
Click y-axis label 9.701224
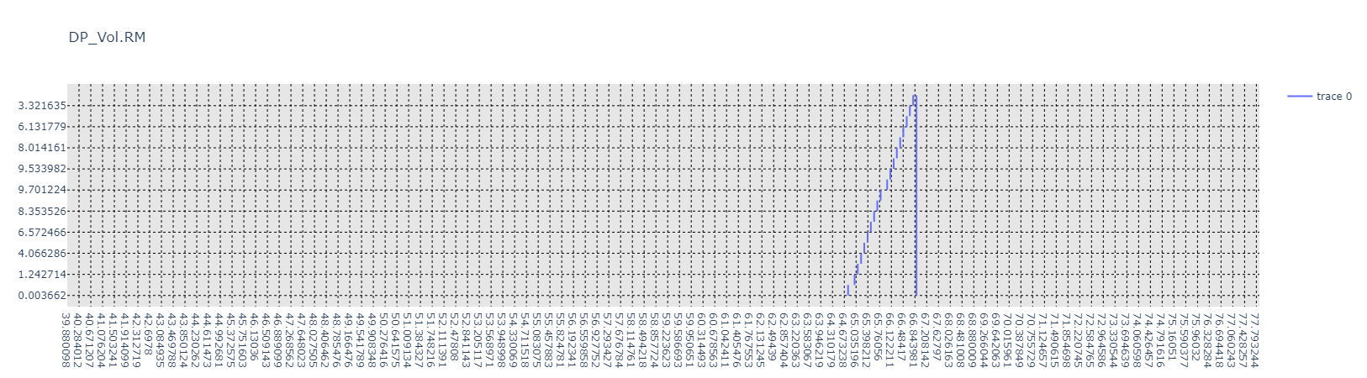tap(42, 190)
